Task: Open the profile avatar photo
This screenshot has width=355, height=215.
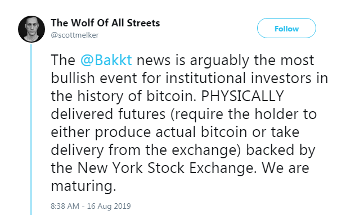Action: (x=32, y=29)
